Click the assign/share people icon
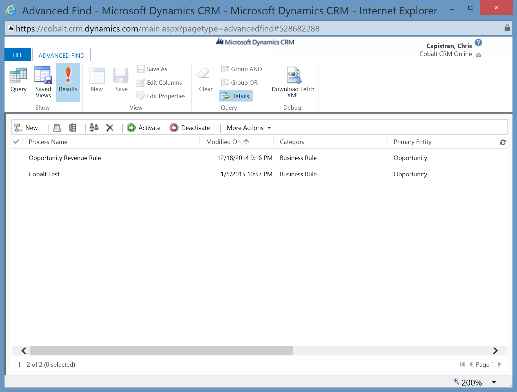517x392 pixels. (x=94, y=128)
